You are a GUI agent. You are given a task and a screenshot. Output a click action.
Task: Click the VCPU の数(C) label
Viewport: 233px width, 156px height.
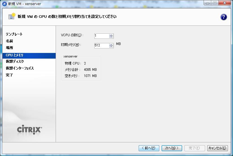pos(72,35)
